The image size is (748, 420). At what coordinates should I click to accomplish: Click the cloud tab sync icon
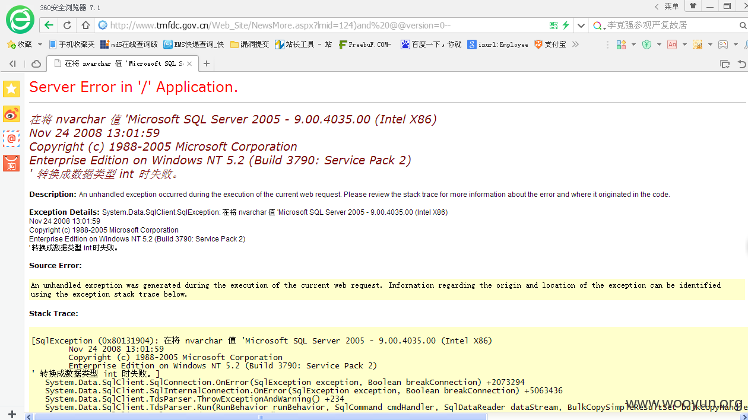click(36, 63)
